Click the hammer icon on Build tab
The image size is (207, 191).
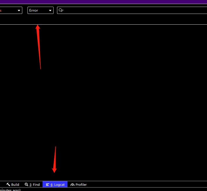point(8,184)
